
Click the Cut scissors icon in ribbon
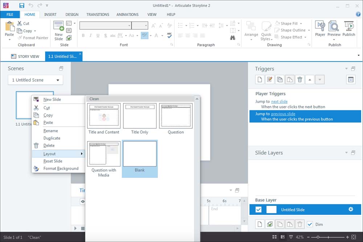point(20,23)
